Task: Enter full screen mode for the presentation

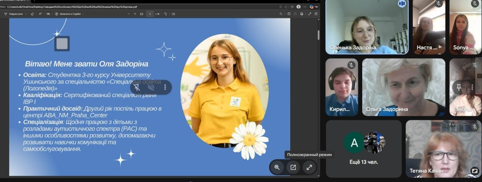Action: [309, 167]
